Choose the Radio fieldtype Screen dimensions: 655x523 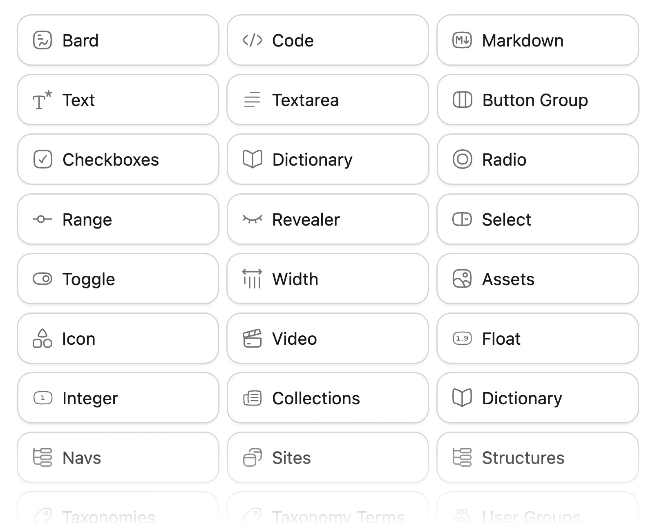click(x=537, y=160)
